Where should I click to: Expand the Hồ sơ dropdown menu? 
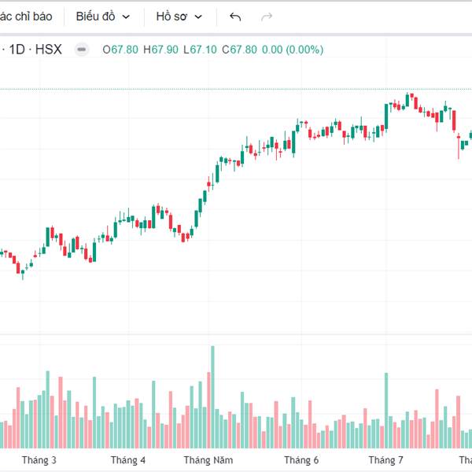click(179, 17)
